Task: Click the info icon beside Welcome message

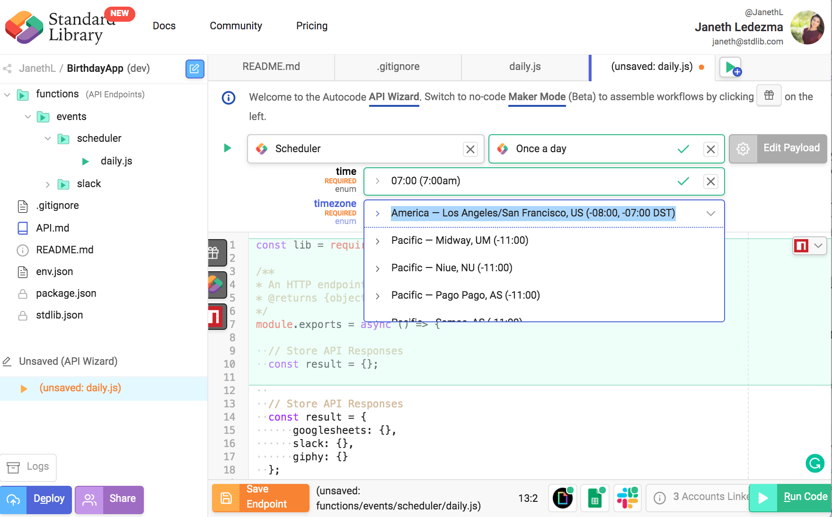Action: coord(229,98)
